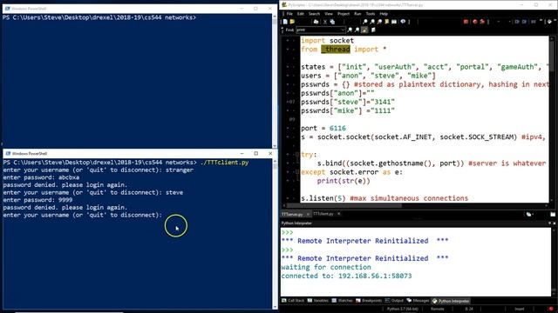Click the Find Previous magnifier in Find toolbar
Viewport: 558px width, 313px height.
(357, 30)
